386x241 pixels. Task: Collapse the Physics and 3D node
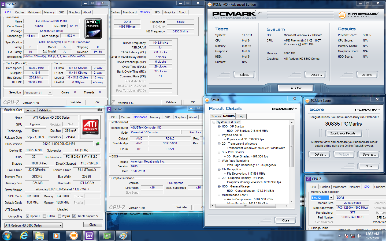[219, 135]
